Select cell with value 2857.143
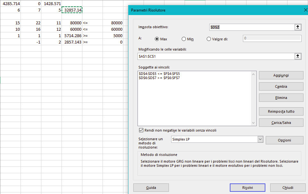Image resolution: width=308 pixels, height=194 pixels. tap(72, 42)
